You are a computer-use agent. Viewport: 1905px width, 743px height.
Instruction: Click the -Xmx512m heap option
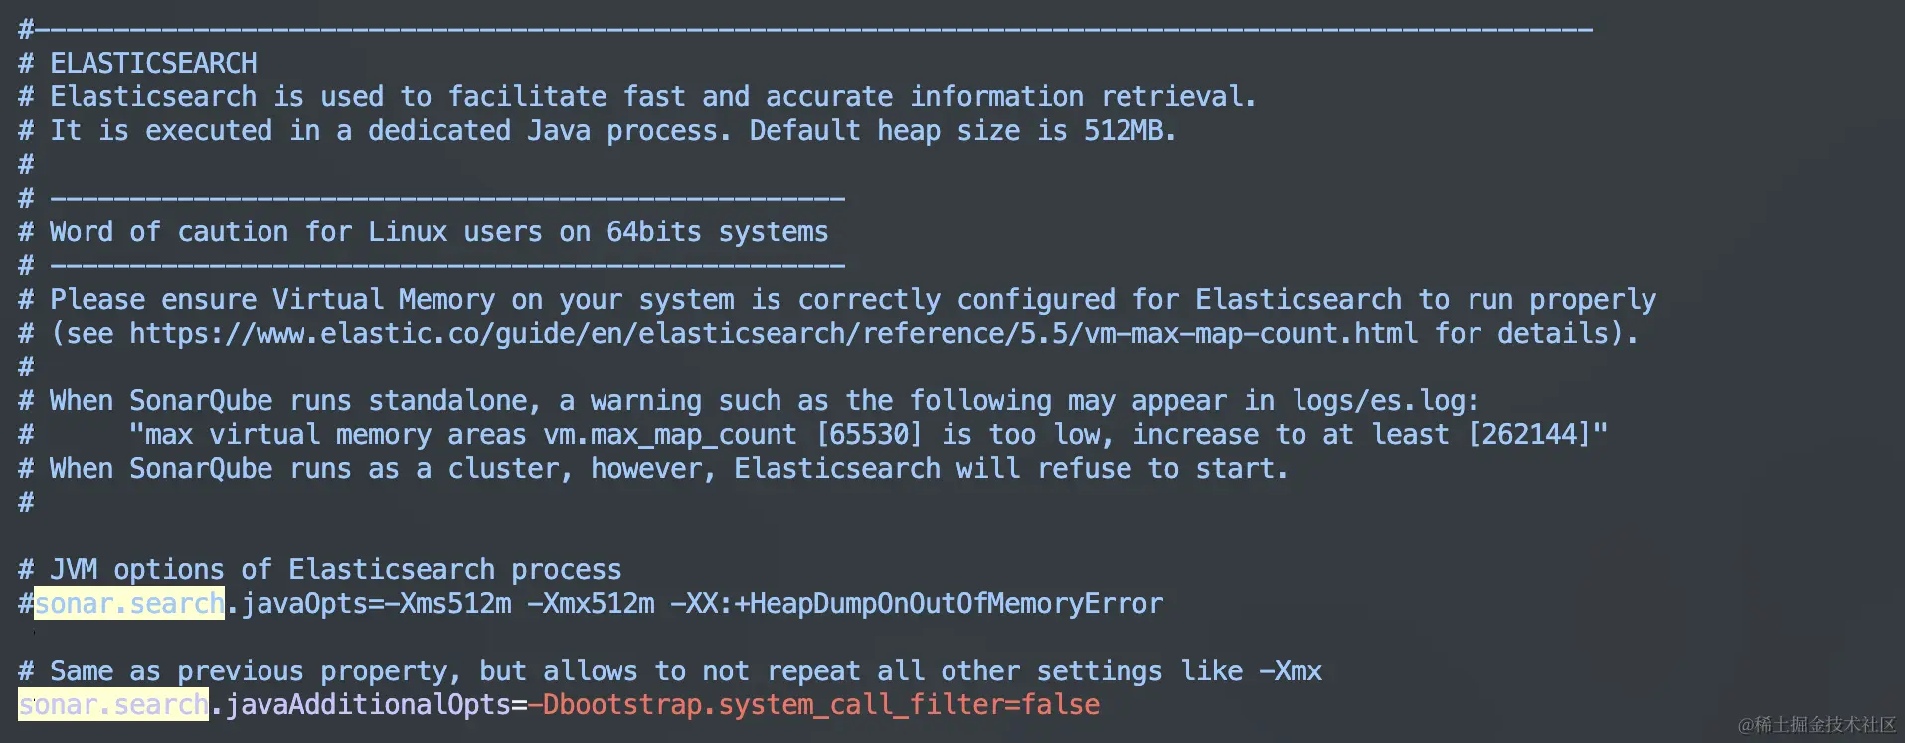tap(591, 603)
